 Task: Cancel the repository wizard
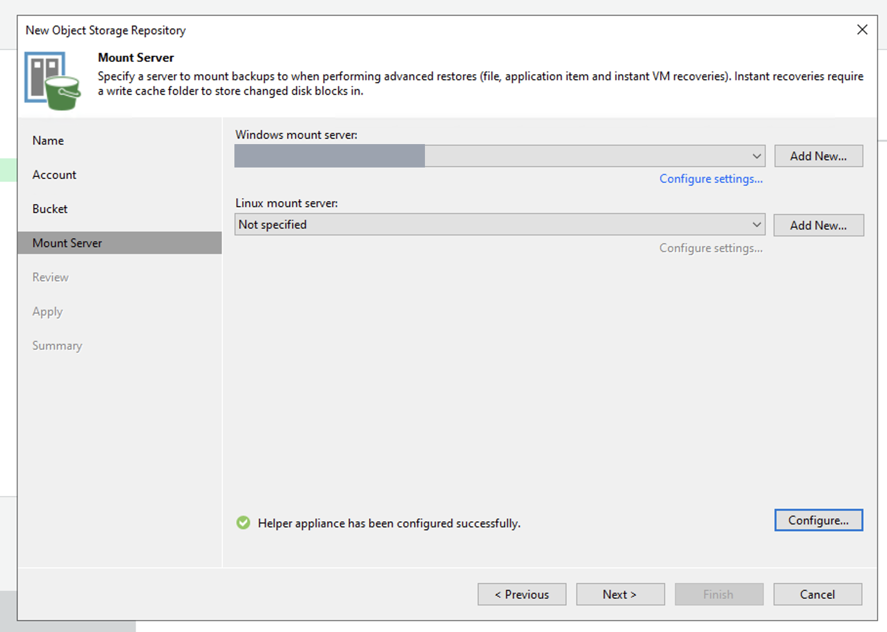[x=818, y=594]
